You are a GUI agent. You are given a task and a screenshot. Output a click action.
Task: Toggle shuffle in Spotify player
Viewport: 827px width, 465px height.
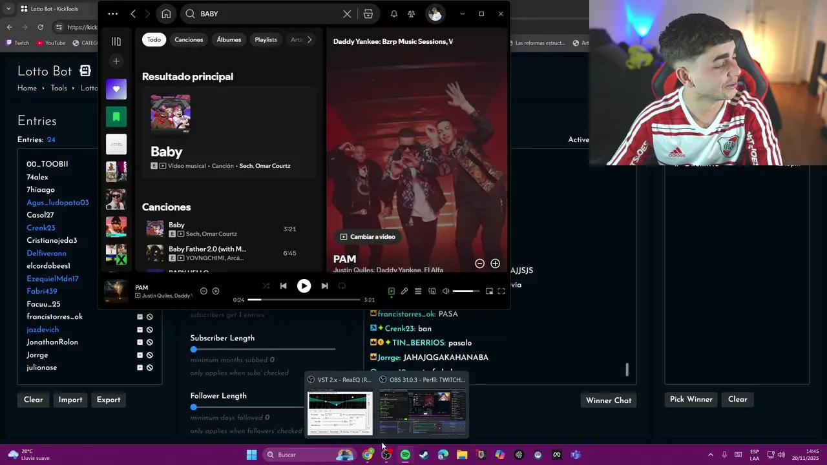click(266, 286)
